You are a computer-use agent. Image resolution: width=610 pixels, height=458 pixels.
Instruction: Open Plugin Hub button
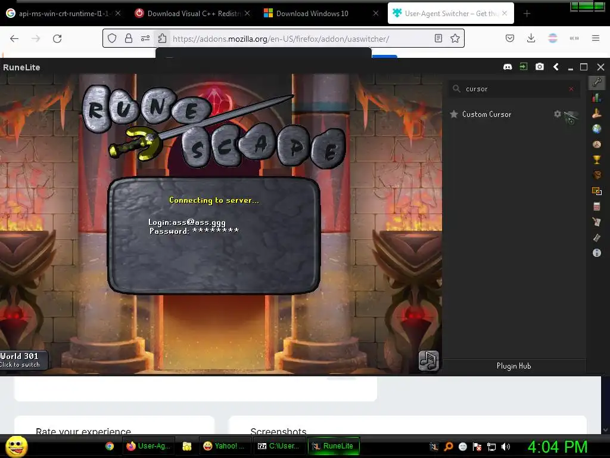513,366
